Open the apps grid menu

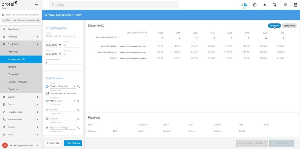pos(285,5)
